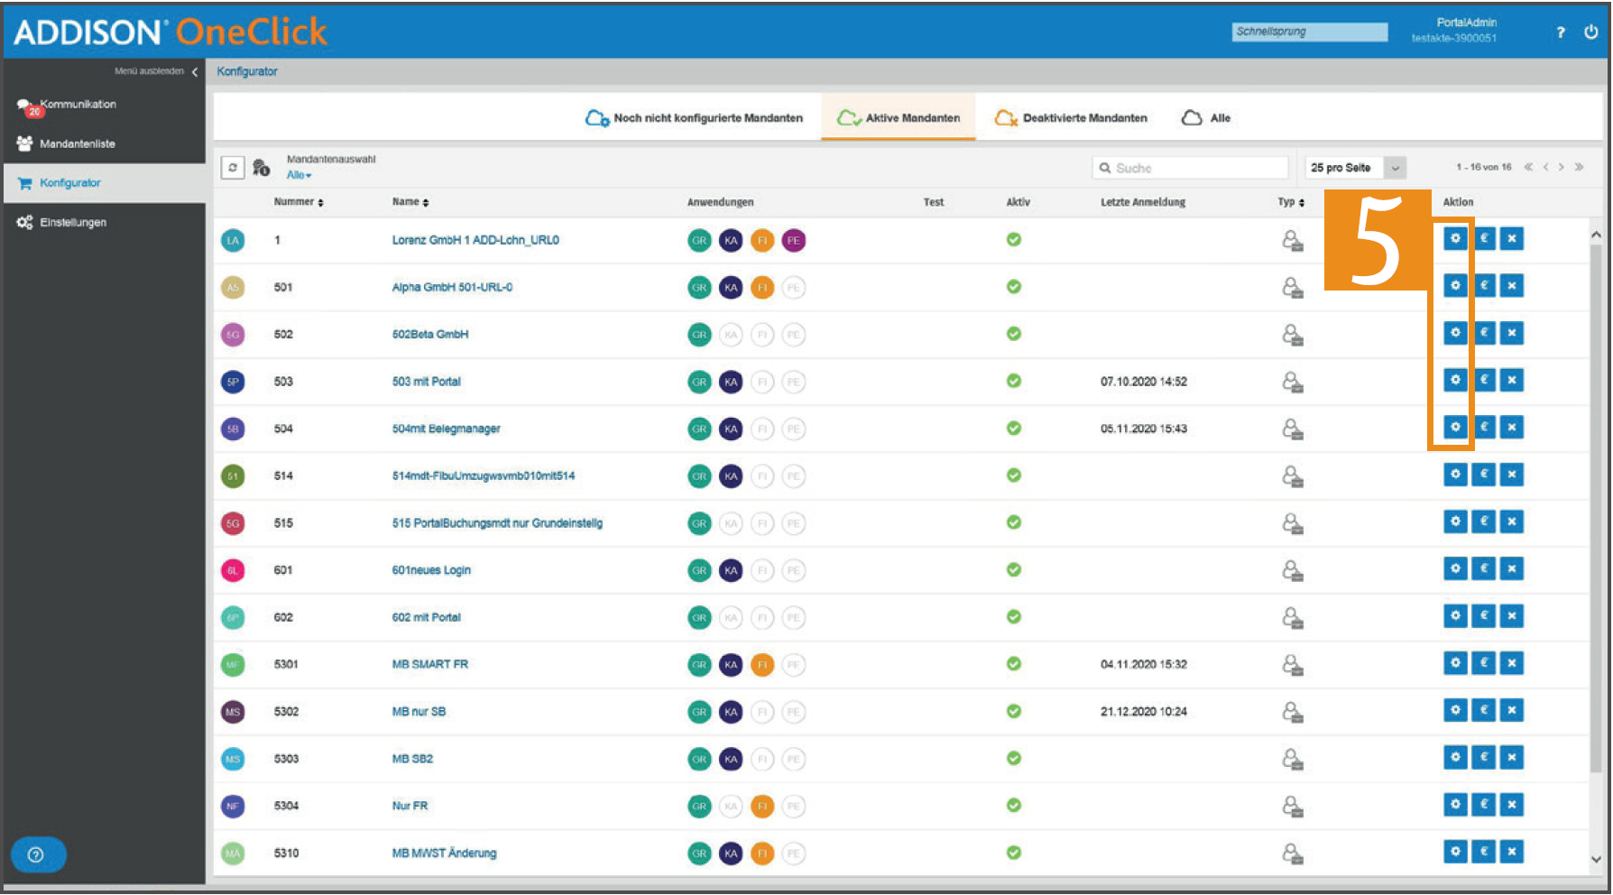
Task: Collapse menu with Menü ausblenden
Action: (156, 71)
